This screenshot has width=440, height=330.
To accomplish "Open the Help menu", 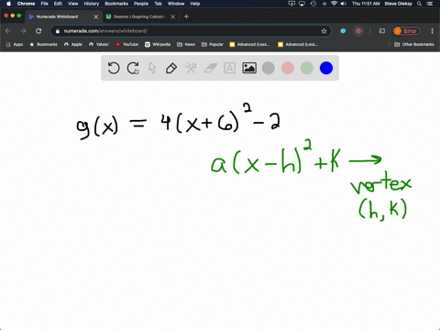I will coord(195,4).
